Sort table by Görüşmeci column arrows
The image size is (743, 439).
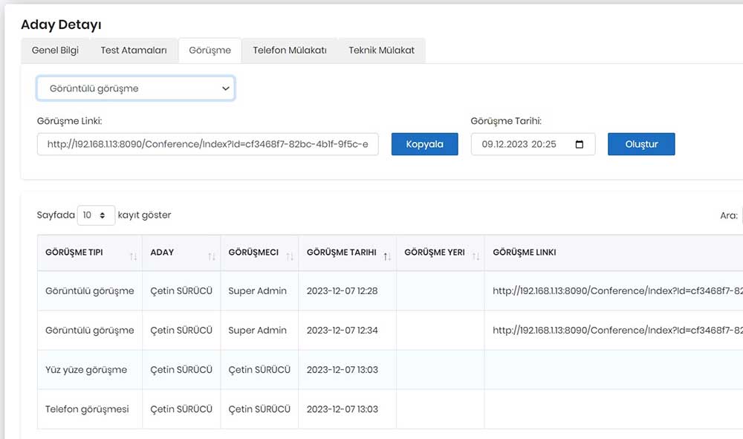pos(290,256)
